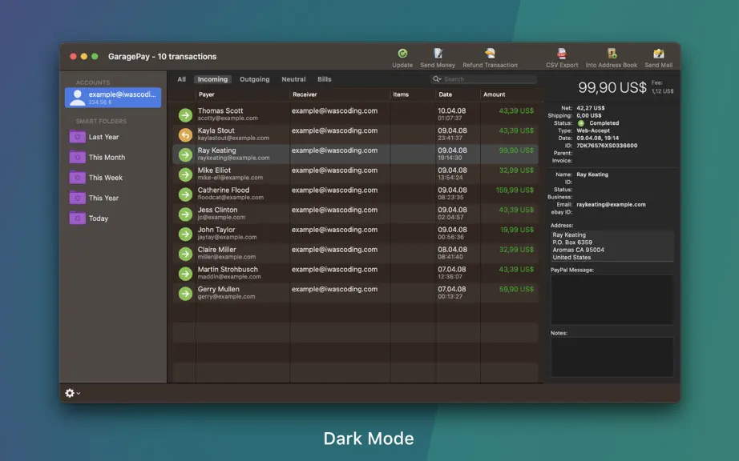
Task: Click Kayla Stout's orange refund arrow icon
Action: pyautogui.click(x=185, y=135)
